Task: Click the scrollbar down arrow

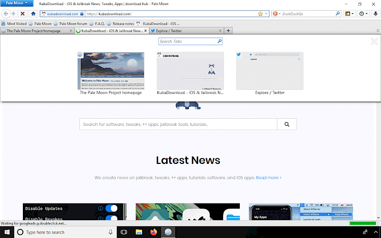Action: click(378, 218)
